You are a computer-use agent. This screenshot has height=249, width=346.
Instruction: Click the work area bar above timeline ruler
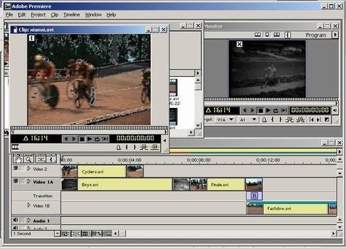(x=253, y=151)
